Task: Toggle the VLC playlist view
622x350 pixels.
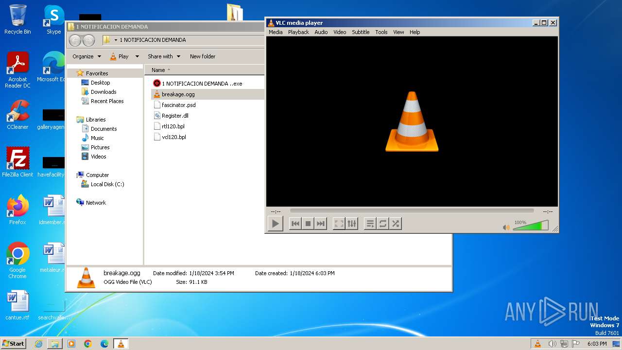Action: coord(370,224)
